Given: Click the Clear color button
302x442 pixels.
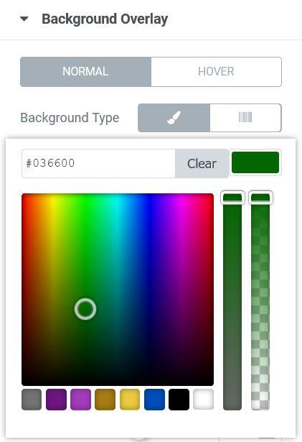Looking at the screenshot, I should click(x=202, y=163).
